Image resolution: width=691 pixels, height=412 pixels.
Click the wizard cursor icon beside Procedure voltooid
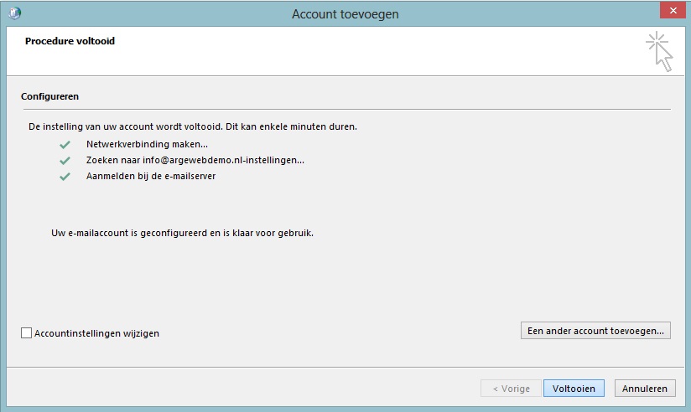click(x=659, y=52)
